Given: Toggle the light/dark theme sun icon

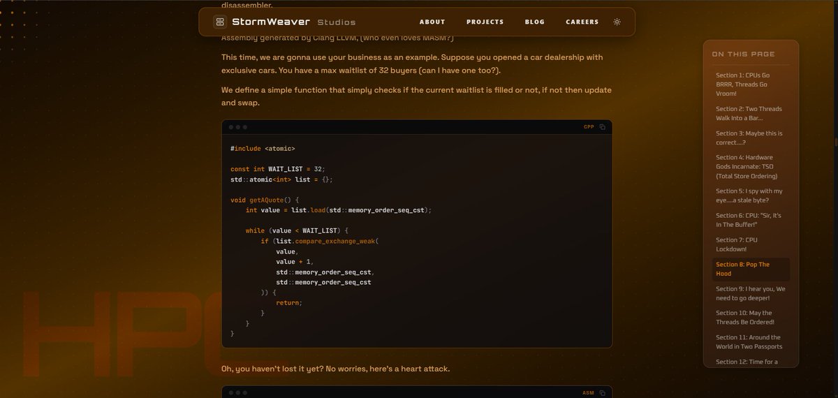Looking at the screenshot, I should click(x=617, y=22).
